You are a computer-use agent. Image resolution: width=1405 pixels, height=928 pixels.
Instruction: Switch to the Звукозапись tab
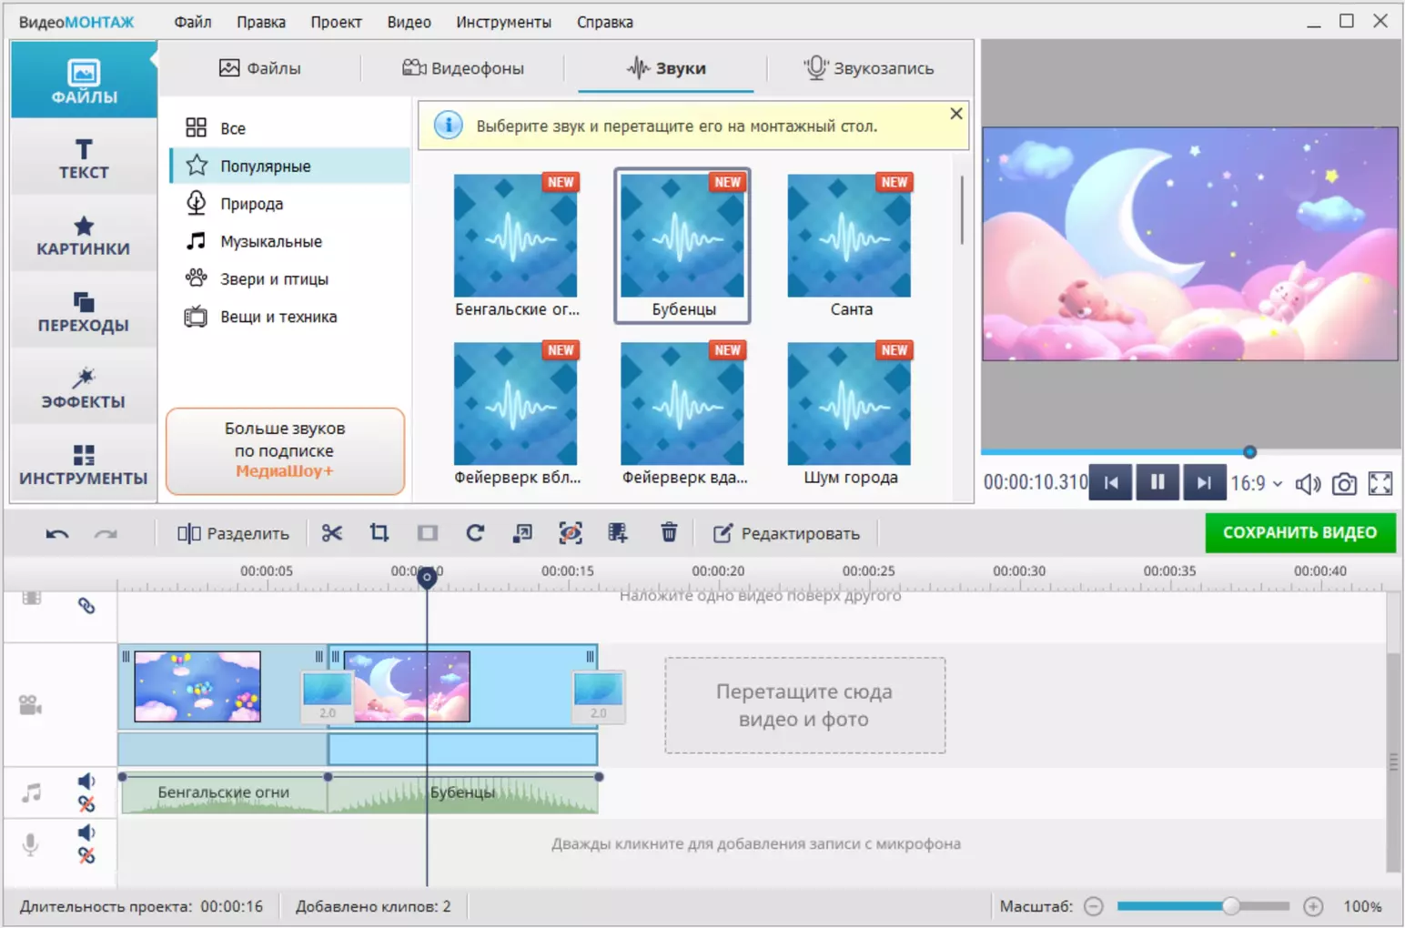coord(869,68)
